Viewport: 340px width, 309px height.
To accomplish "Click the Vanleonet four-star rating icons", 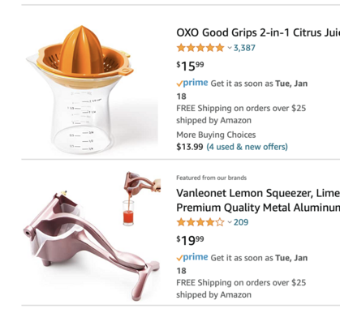I will click(x=200, y=222).
